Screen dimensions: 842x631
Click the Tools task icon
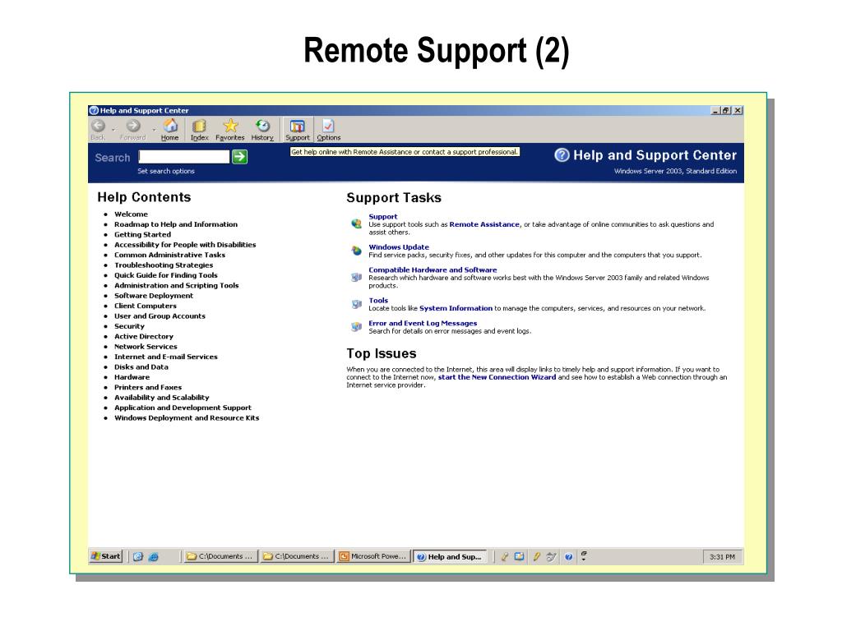357,304
